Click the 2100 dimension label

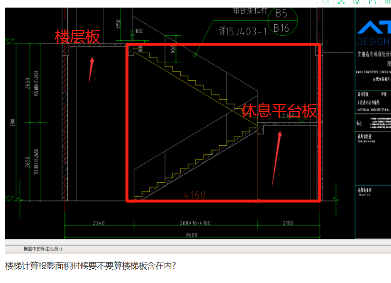(x=288, y=223)
